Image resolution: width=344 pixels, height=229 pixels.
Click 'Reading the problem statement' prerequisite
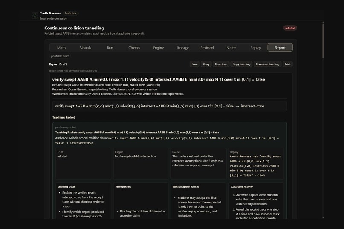coord(143,214)
